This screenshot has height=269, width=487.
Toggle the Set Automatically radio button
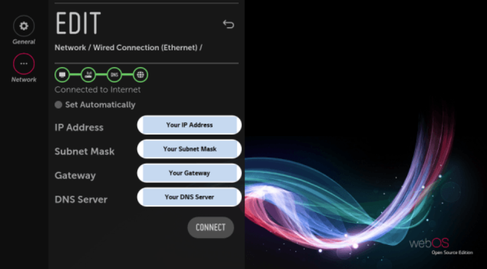pos(58,105)
